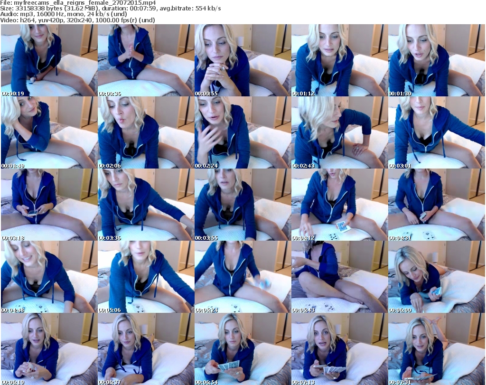Select the thumbnail stamped 00:07:13

point(339,349)
